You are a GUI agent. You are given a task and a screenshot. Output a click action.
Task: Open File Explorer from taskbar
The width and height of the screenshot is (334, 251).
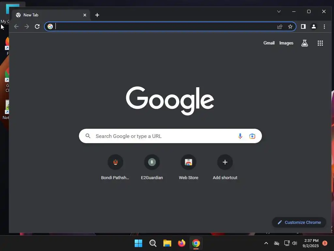tap(167, 243)
